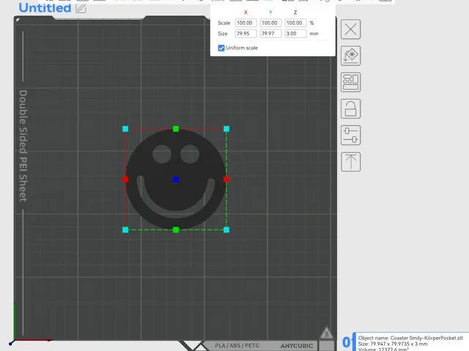This screenshot has width=469, height=351.
Task: Click the Scale X percentage field
Action: [245, 23]
